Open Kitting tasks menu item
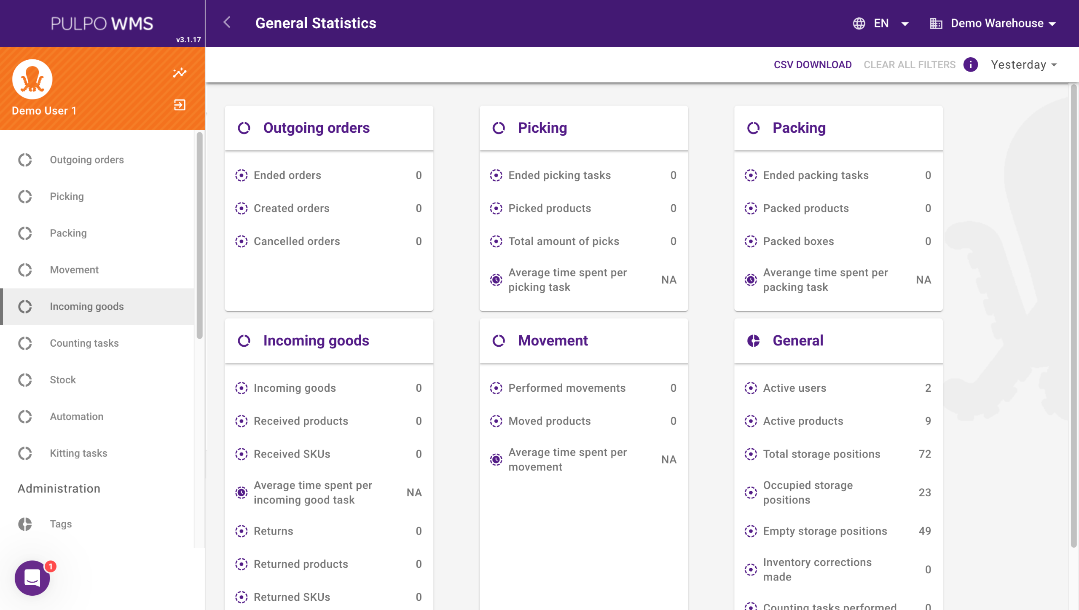1079x610 pixels. (78, 453)
